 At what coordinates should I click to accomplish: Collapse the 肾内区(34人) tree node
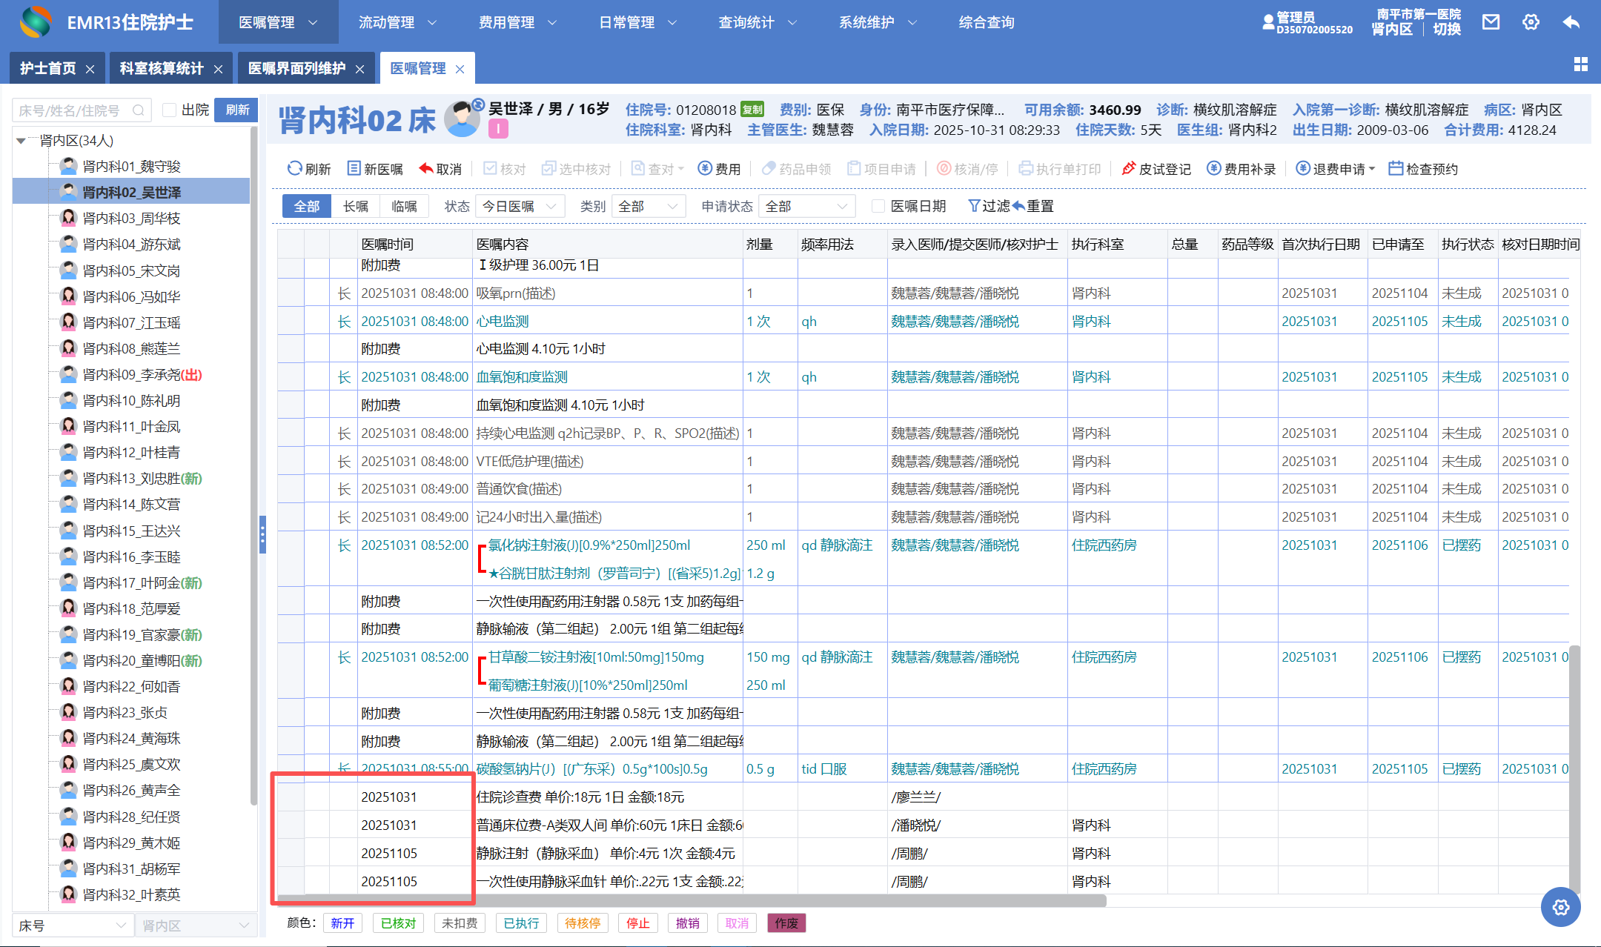point(21,141)
